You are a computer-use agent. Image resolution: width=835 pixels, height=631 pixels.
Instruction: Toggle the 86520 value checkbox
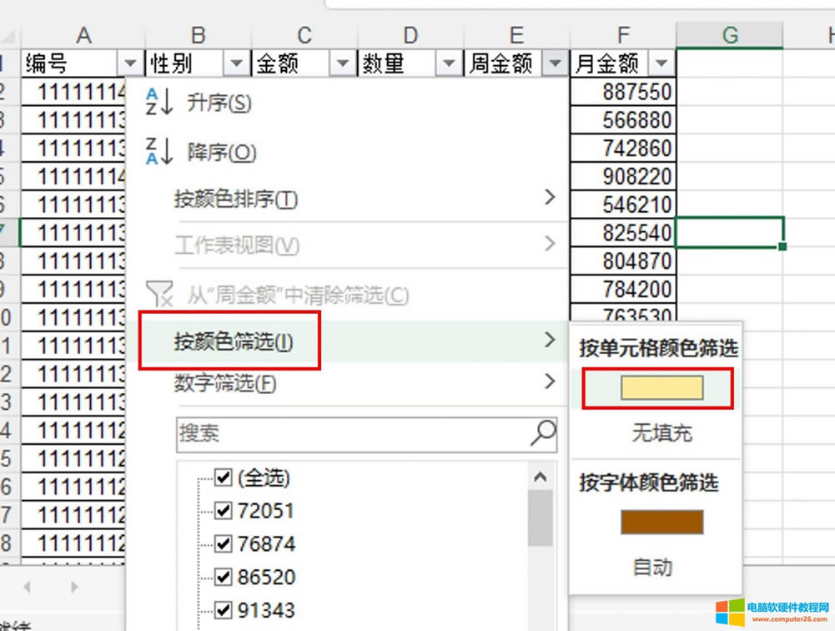click(x=224, y=577)
